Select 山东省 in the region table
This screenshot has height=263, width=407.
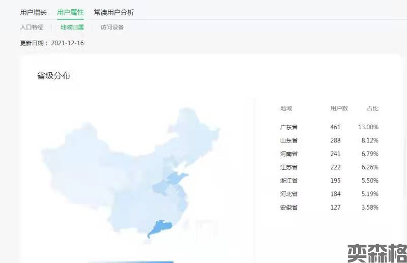pyautogui.click(x=288, y=140)
